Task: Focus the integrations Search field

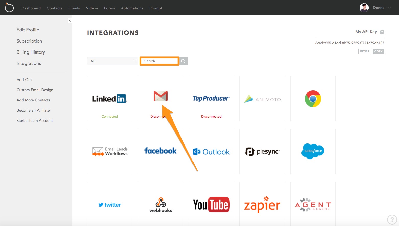Action: click(x=160, y=61)
